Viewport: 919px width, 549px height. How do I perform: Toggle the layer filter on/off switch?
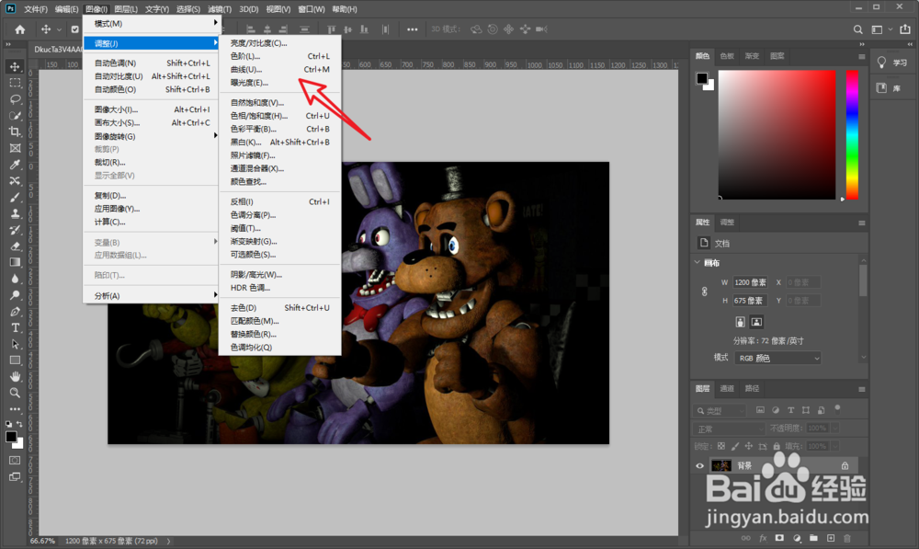(837, 409)
